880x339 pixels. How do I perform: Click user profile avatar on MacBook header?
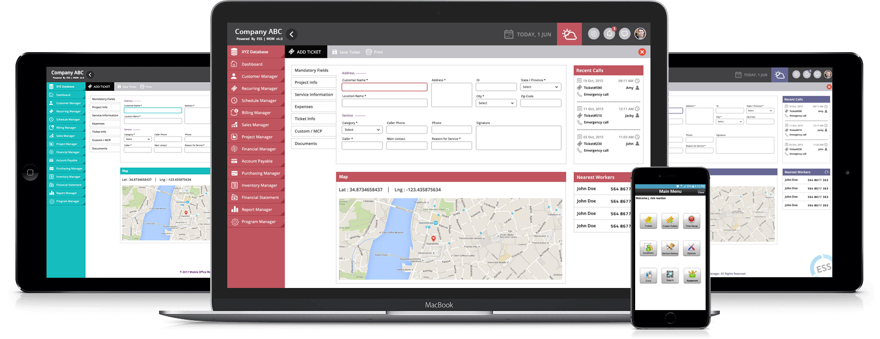tap(640, 34)
